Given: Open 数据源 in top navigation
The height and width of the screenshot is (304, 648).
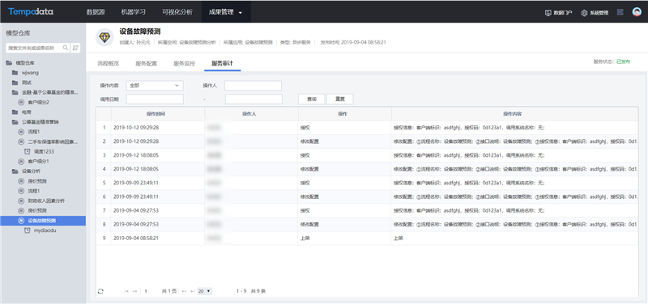Looking at the screenshot, I should [96, 12].
